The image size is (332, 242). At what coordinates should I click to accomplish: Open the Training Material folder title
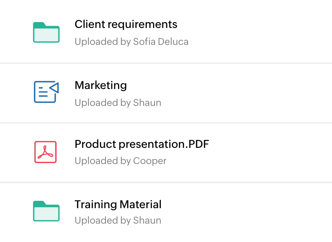tap(118, 204)
